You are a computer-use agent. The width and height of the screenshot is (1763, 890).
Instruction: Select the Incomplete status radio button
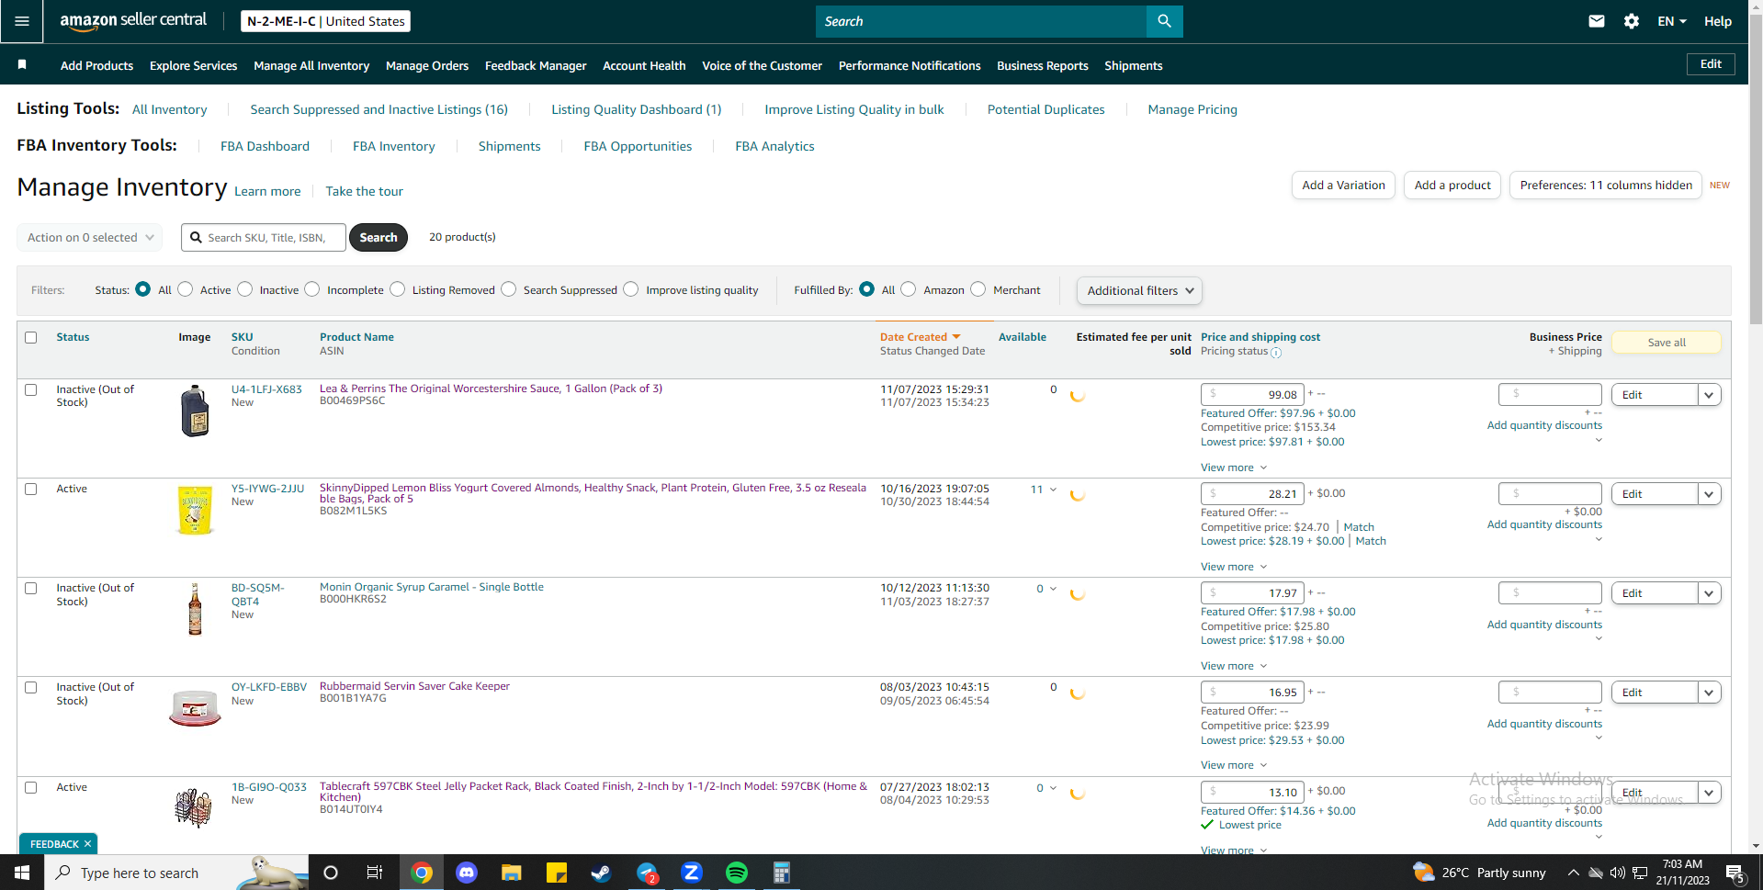point(312,289)
